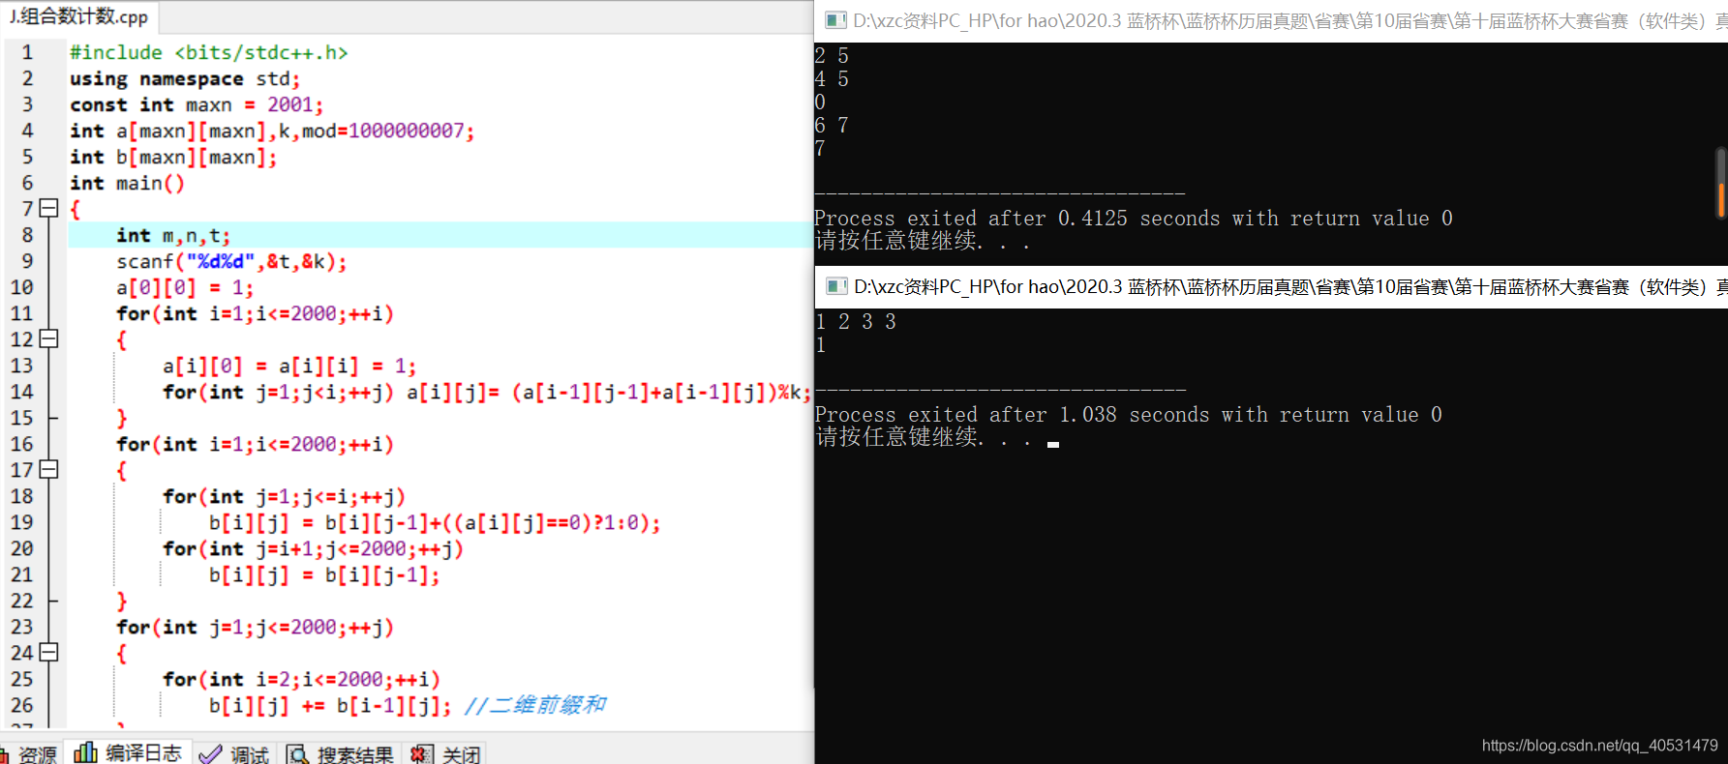The width and height of the screenshot is (1728, 764).
Task: Click line number 10 in the gutter
Action: tap(21, 287)
